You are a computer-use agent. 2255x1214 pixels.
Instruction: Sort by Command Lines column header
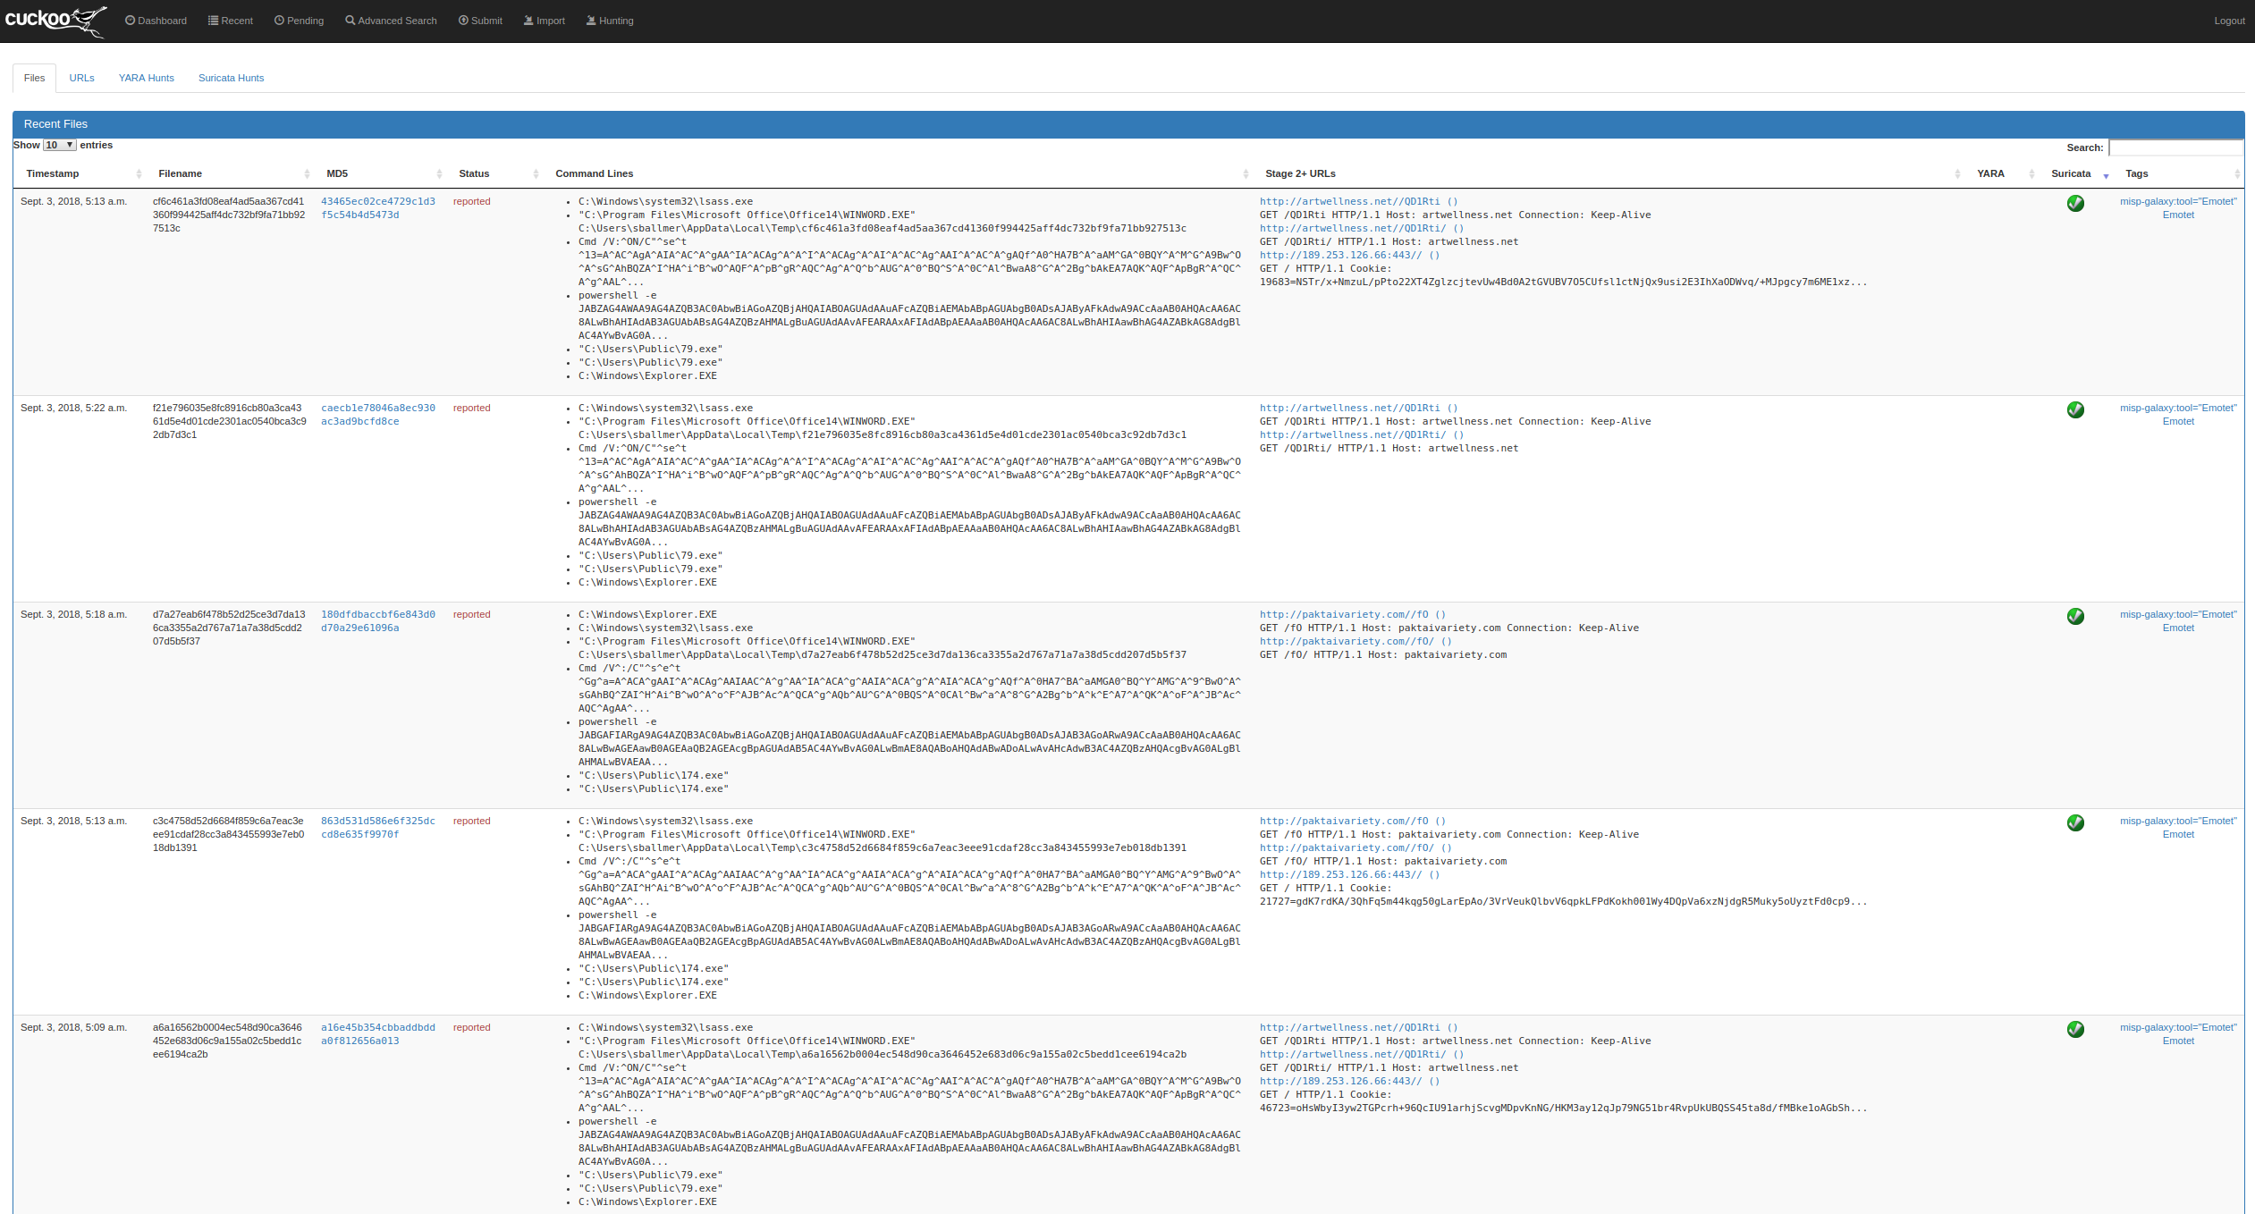click(x=594, y=173)
